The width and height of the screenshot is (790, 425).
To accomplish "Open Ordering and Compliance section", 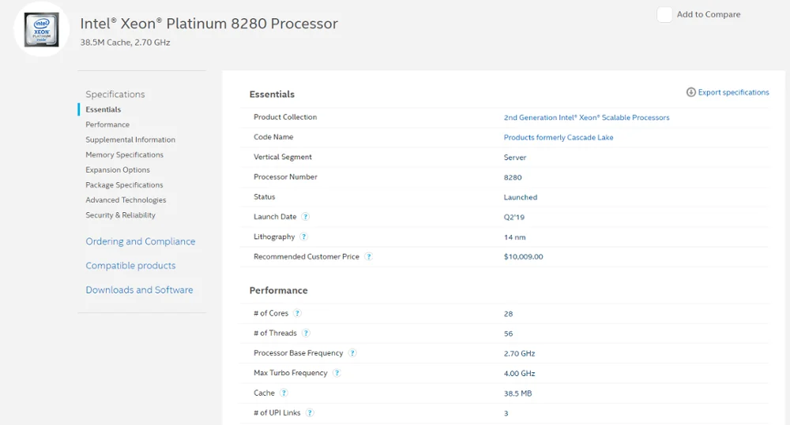I will tap(140, 241).
